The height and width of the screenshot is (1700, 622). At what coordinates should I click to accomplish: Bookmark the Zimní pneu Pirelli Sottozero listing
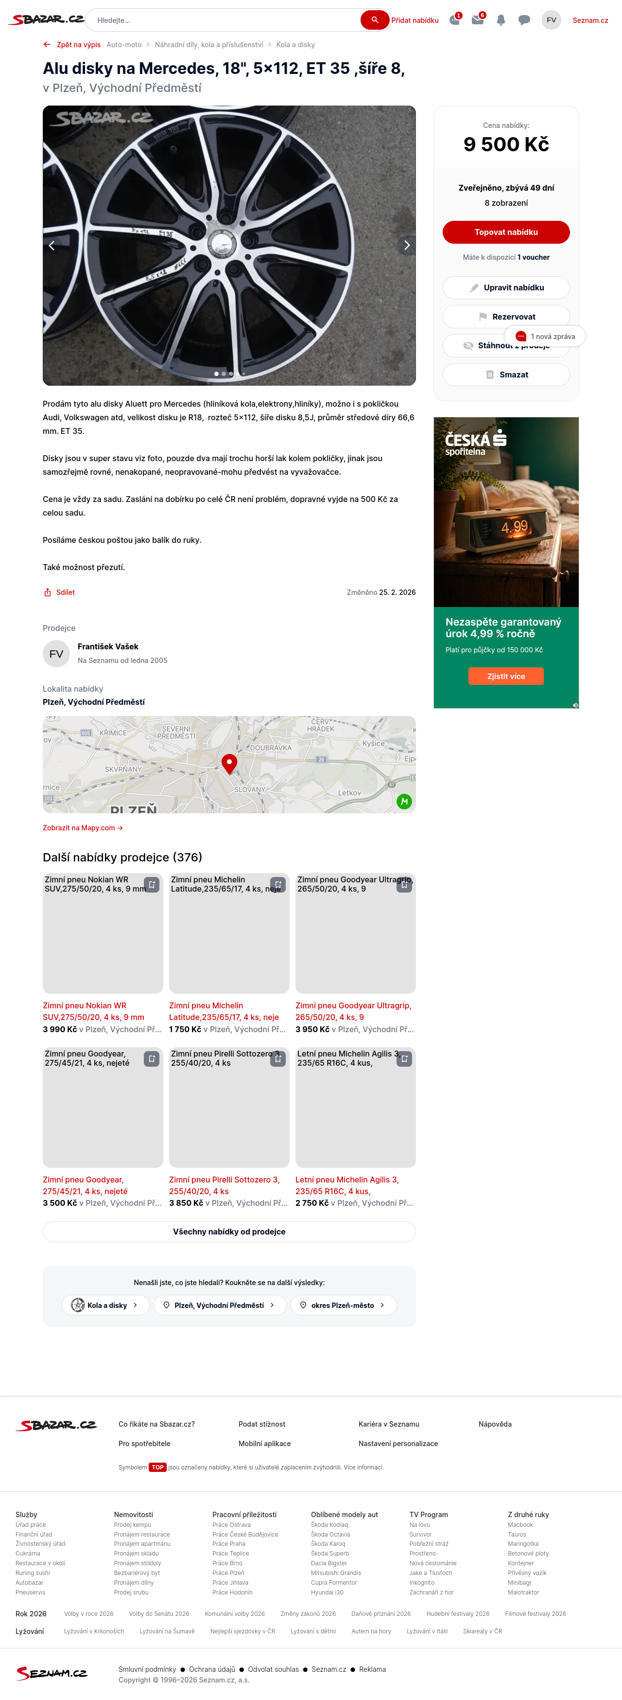(278, 1058)
